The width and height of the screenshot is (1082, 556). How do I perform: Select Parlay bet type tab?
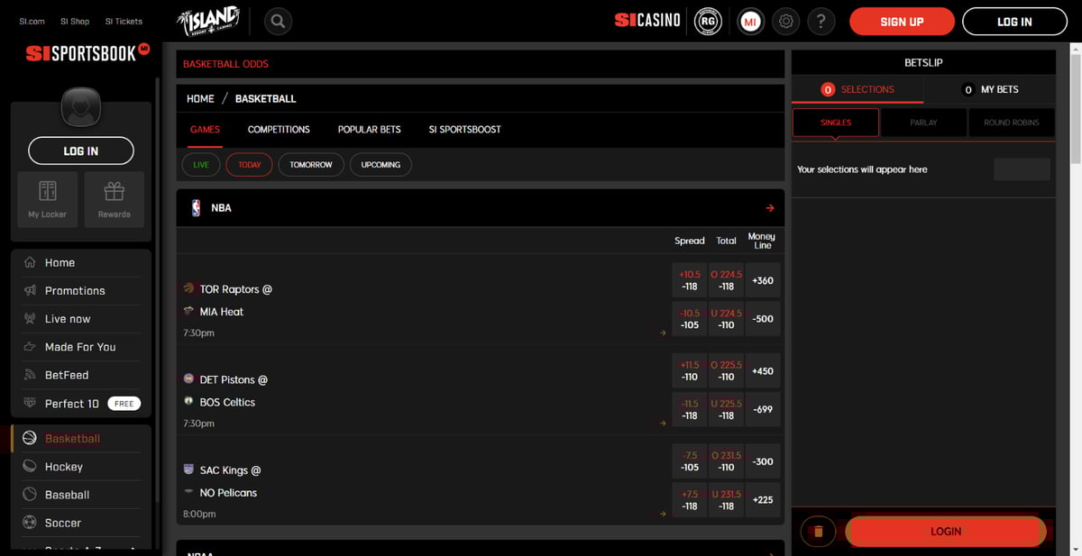923,123
